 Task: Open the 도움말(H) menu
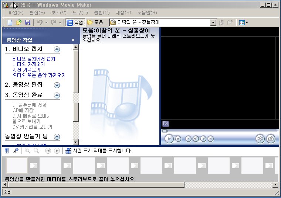coord(147,13)
